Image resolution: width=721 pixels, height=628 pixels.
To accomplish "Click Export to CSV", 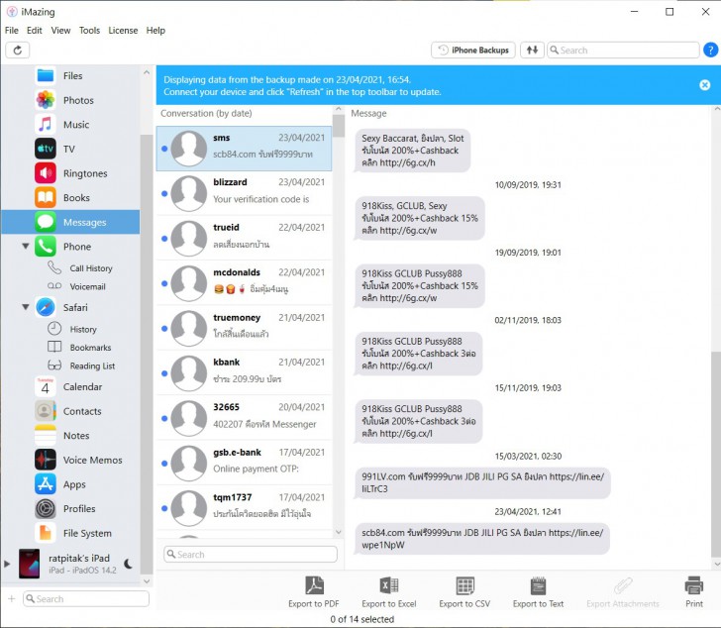I will pyautogui.click(x=464, y=592).
